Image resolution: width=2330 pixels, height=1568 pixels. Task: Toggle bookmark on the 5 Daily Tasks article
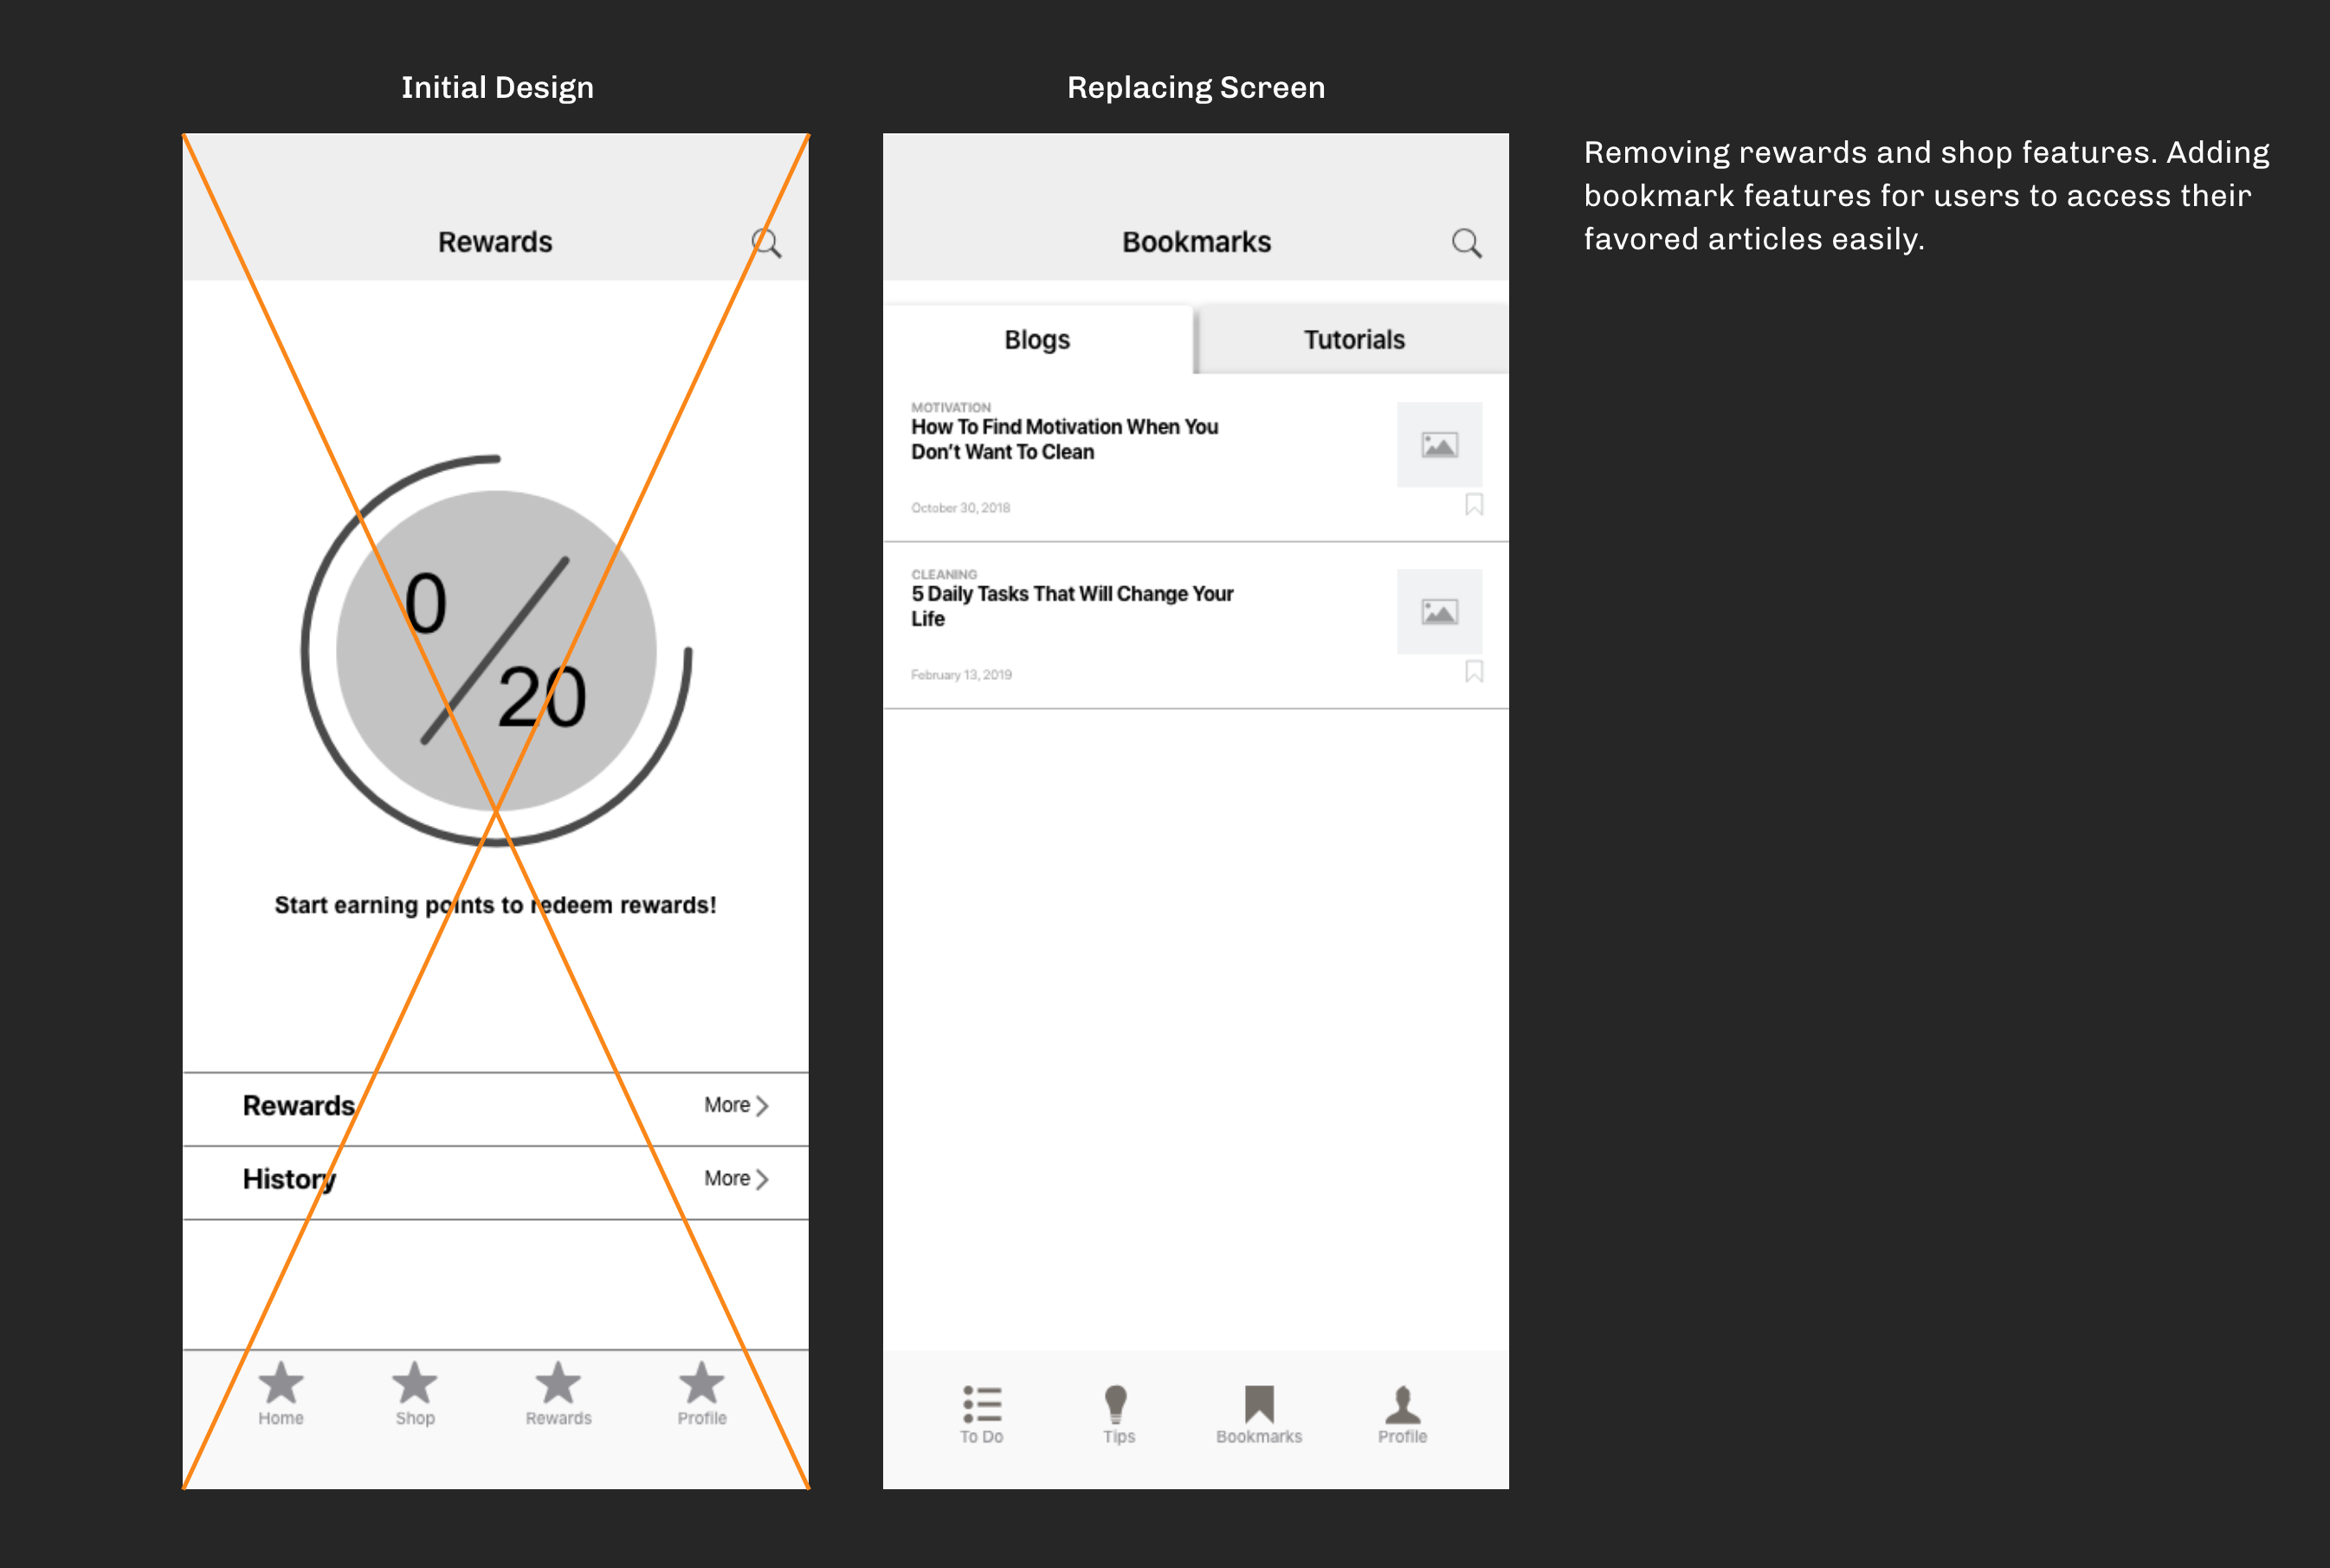pyautogui.click(x=1474, y=671)
